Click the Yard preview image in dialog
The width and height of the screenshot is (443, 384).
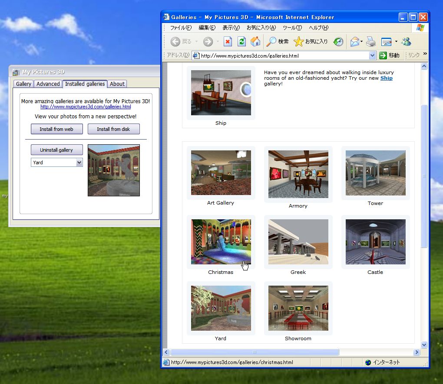pos(114,170)
